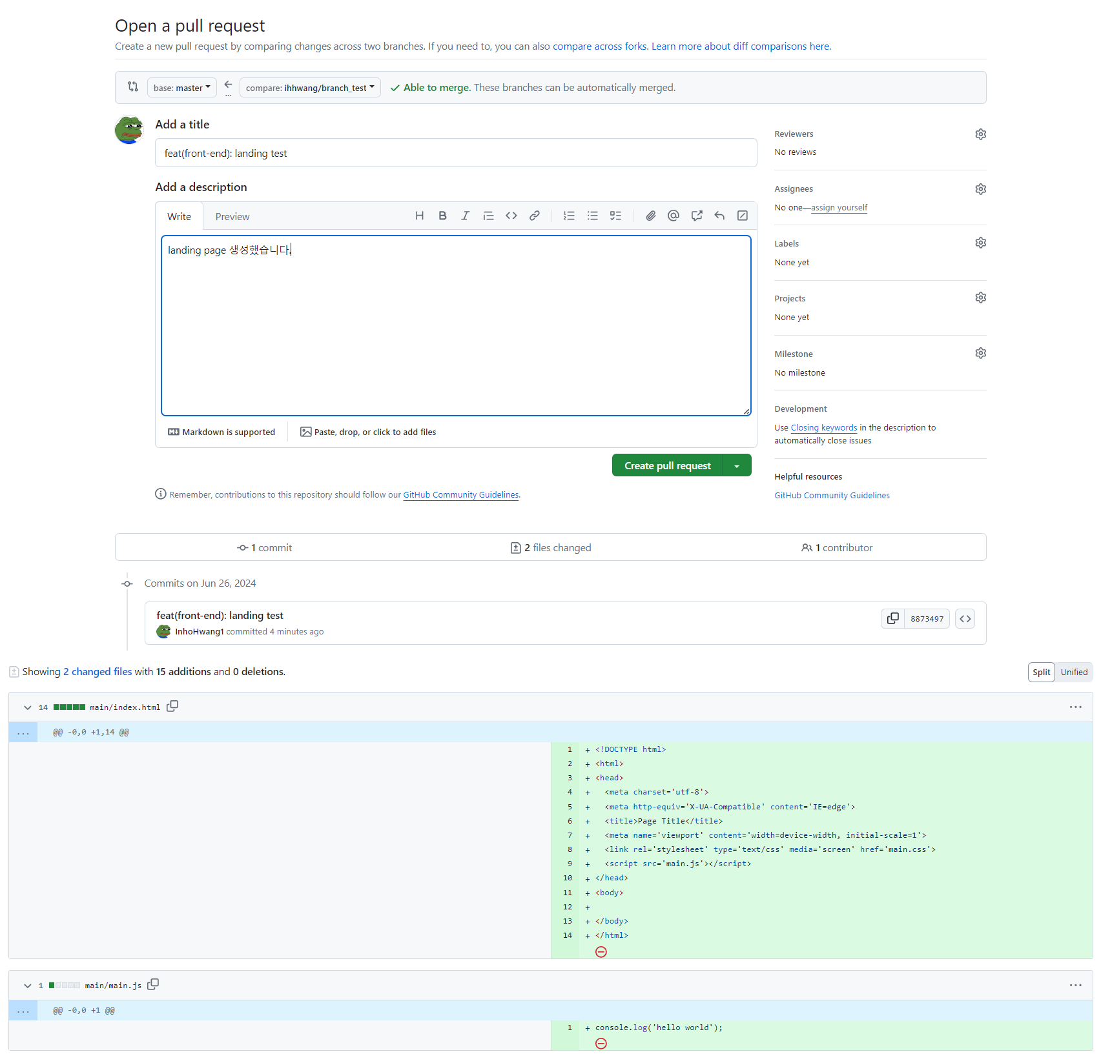Select the Write tab
The height and width of the screenshot is (1063, 1101).
[180, 216]
